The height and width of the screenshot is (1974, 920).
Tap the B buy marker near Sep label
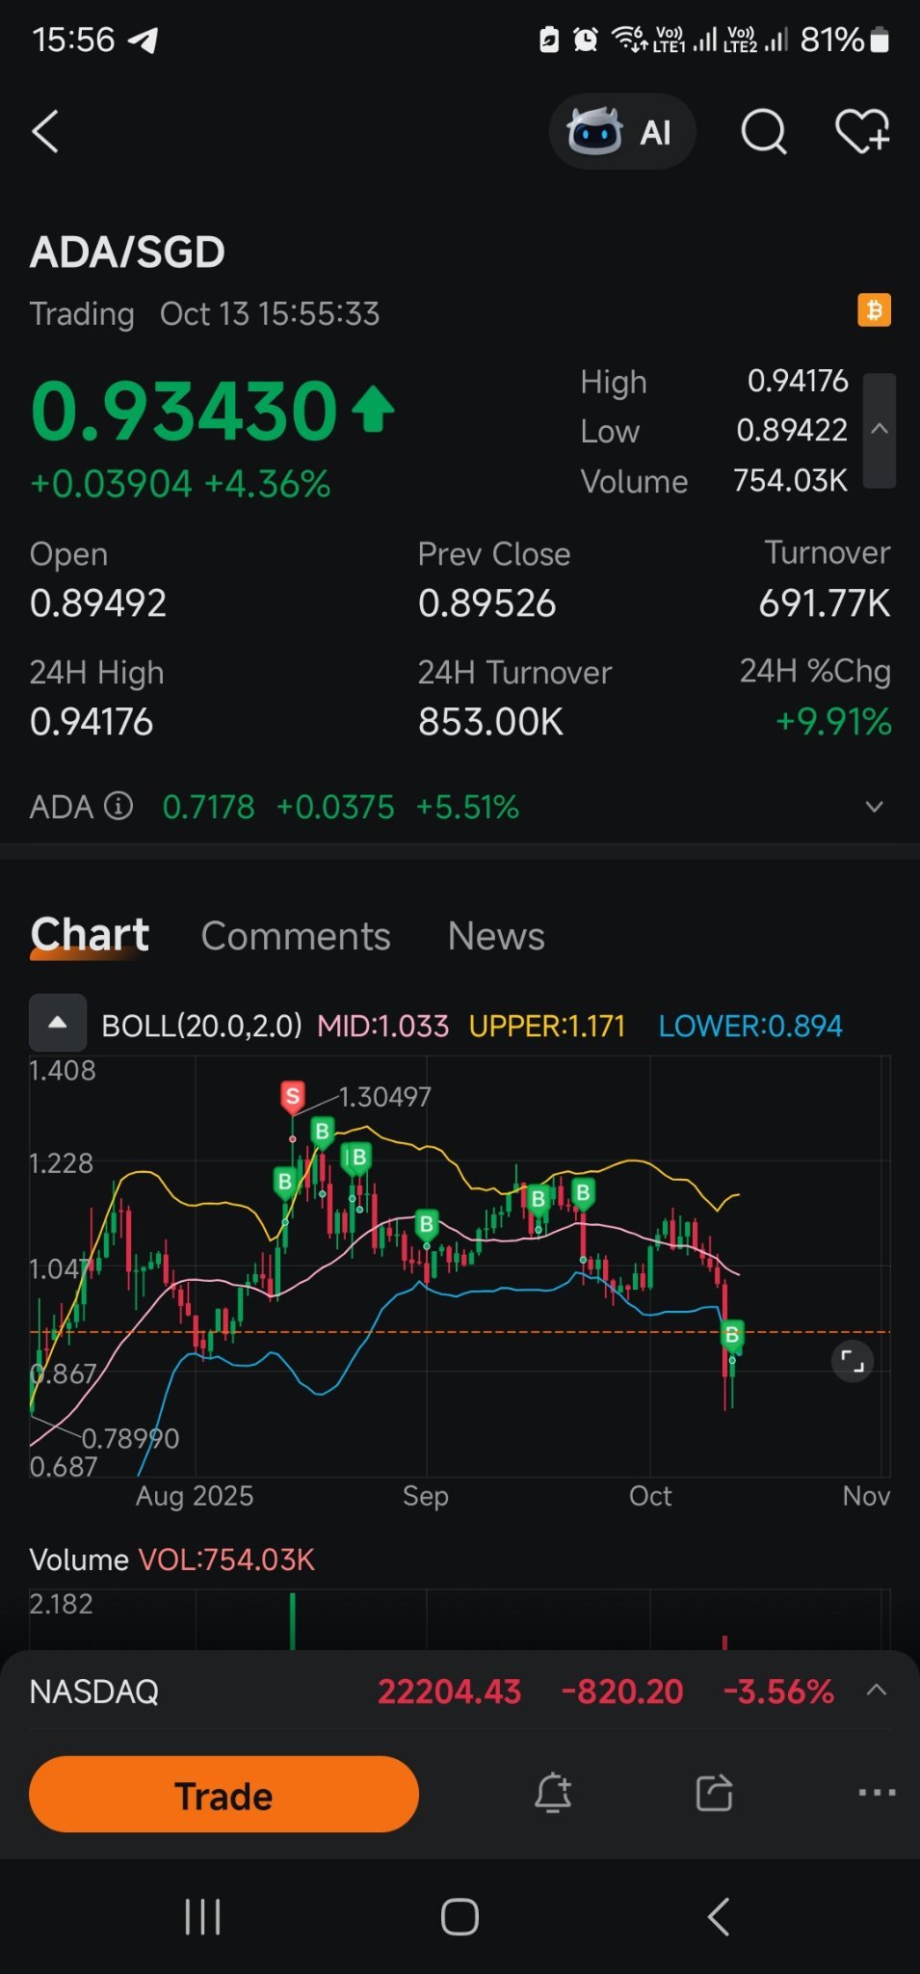click(x=427, y=1224)
